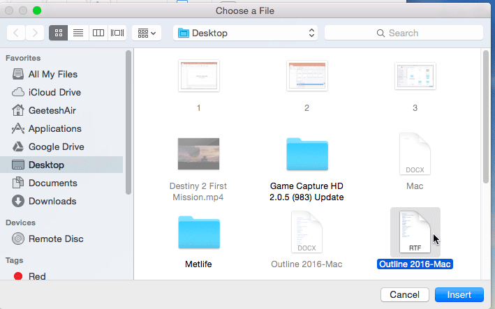The width and height of the screenshot is (495, 309).
Task: Click the green zoom window button
Action: pos(37,10)
